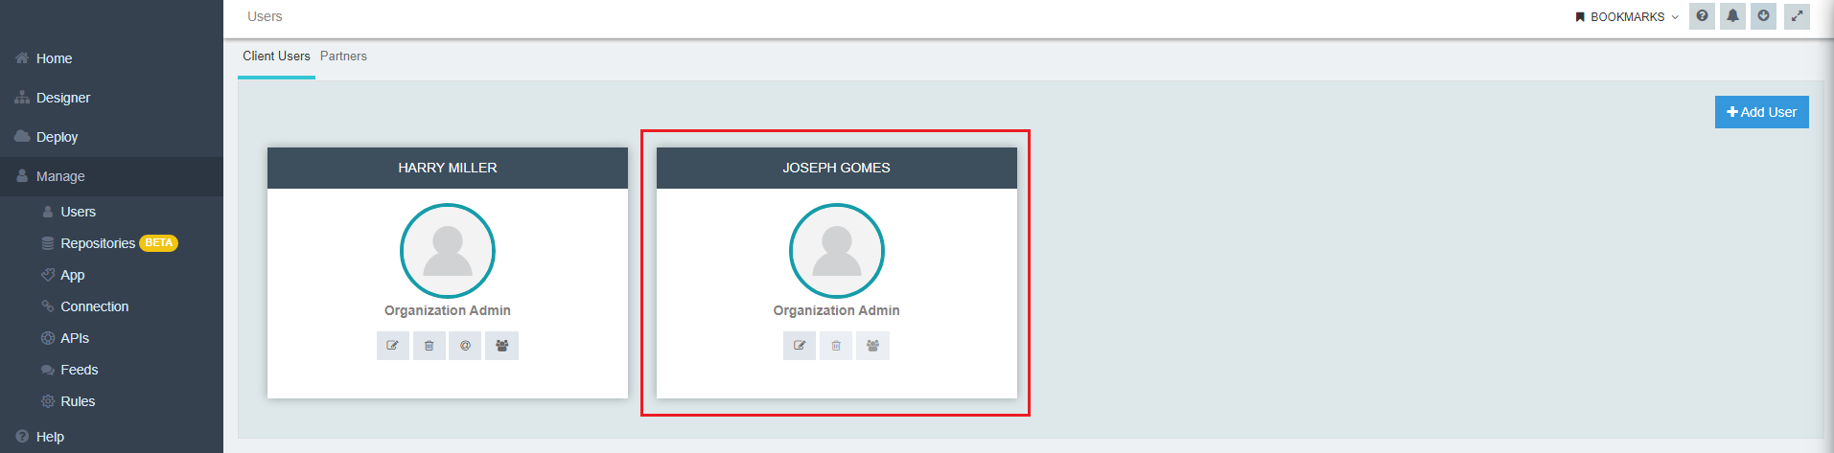Edit Harry Miller's user details

(x=392, y=346)
